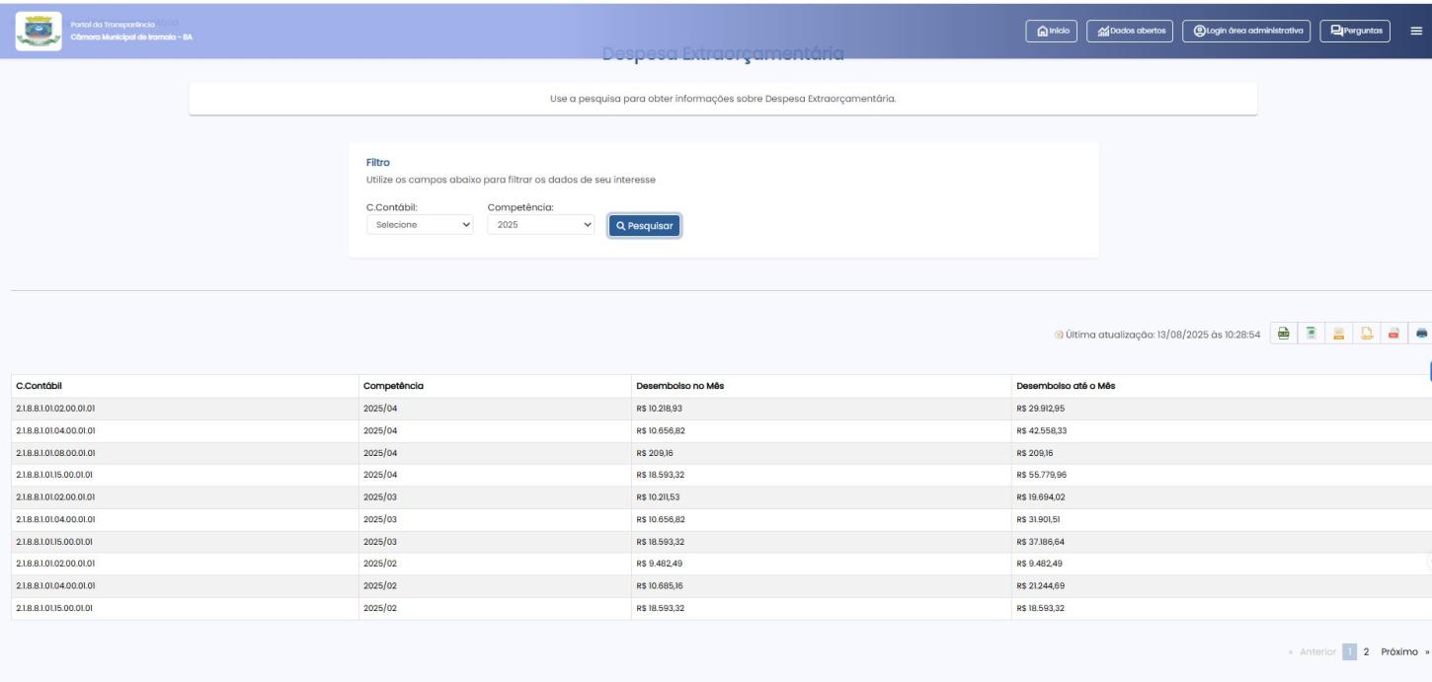This screenshot has width=1432, height=682.
Task: Go to page 2 of results
Action: [1366, 653]
